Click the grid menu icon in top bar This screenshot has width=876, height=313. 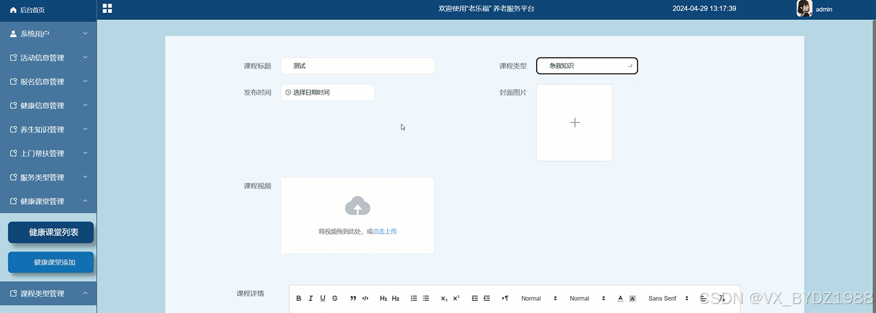click(107, 8)
